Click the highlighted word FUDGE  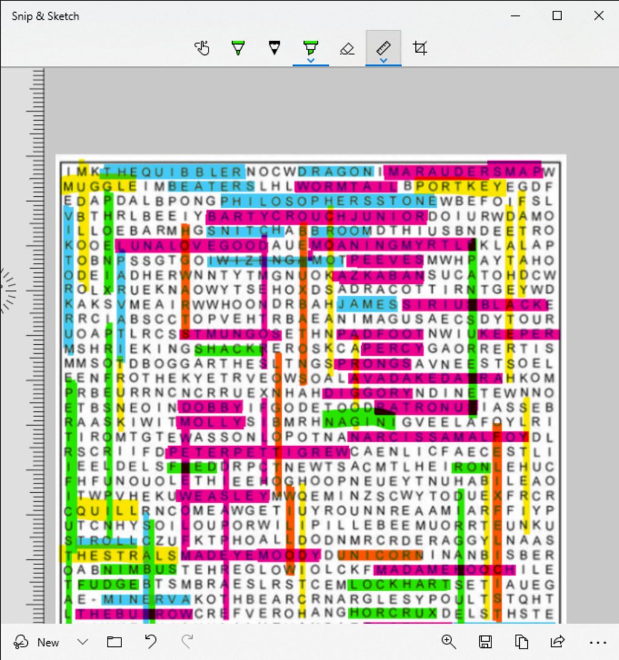pyautogui.click(x=108, y=585)
